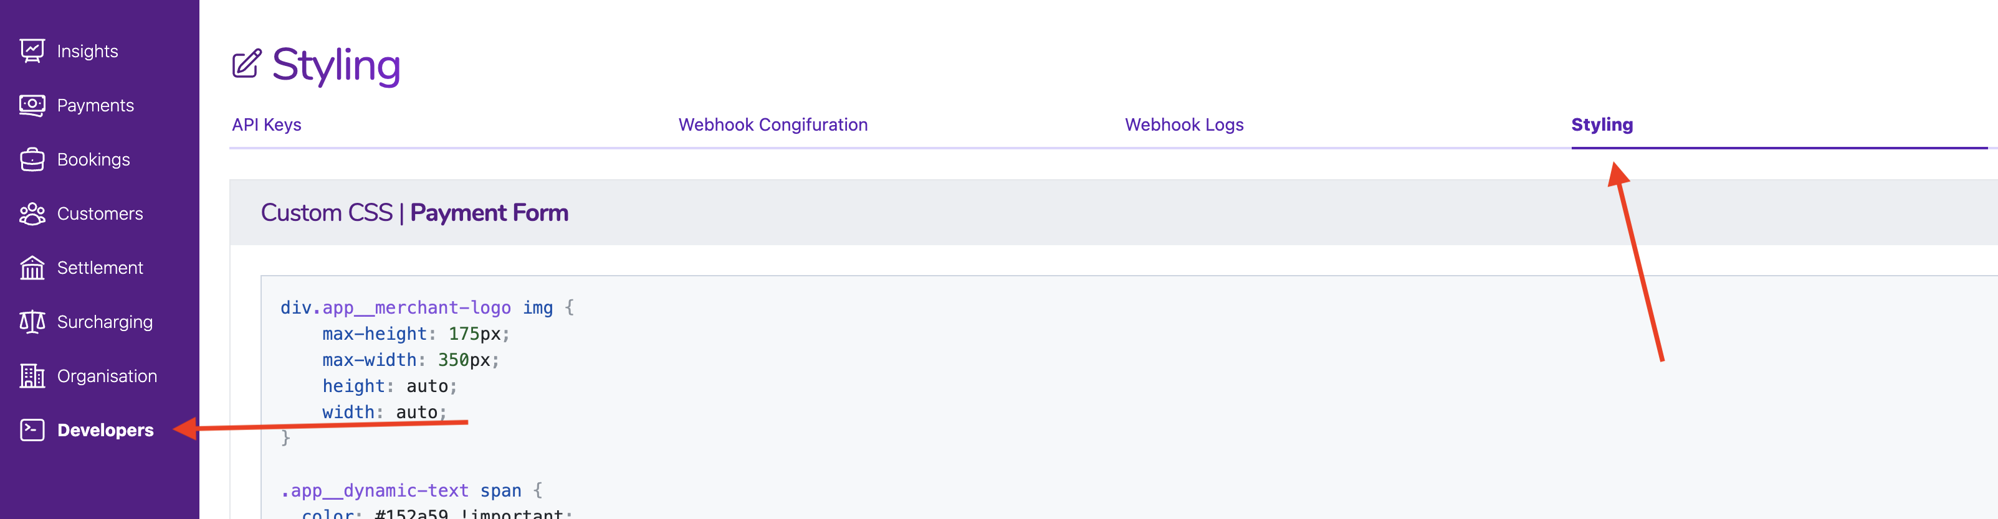The width and height of the screenshot is (1998, 519).
Task: Open the Customers sidebar link
Action: pyautogui.click(x=100, y=214)
